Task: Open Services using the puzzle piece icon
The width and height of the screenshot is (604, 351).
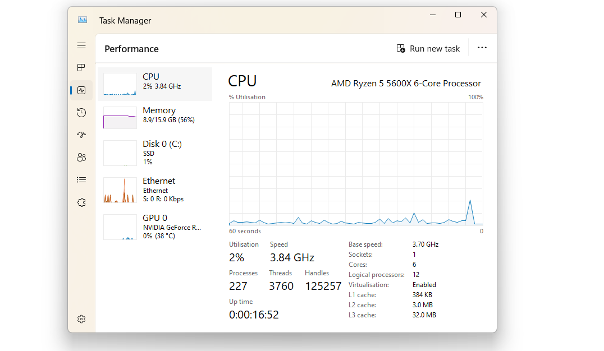Action: point(81,202)
